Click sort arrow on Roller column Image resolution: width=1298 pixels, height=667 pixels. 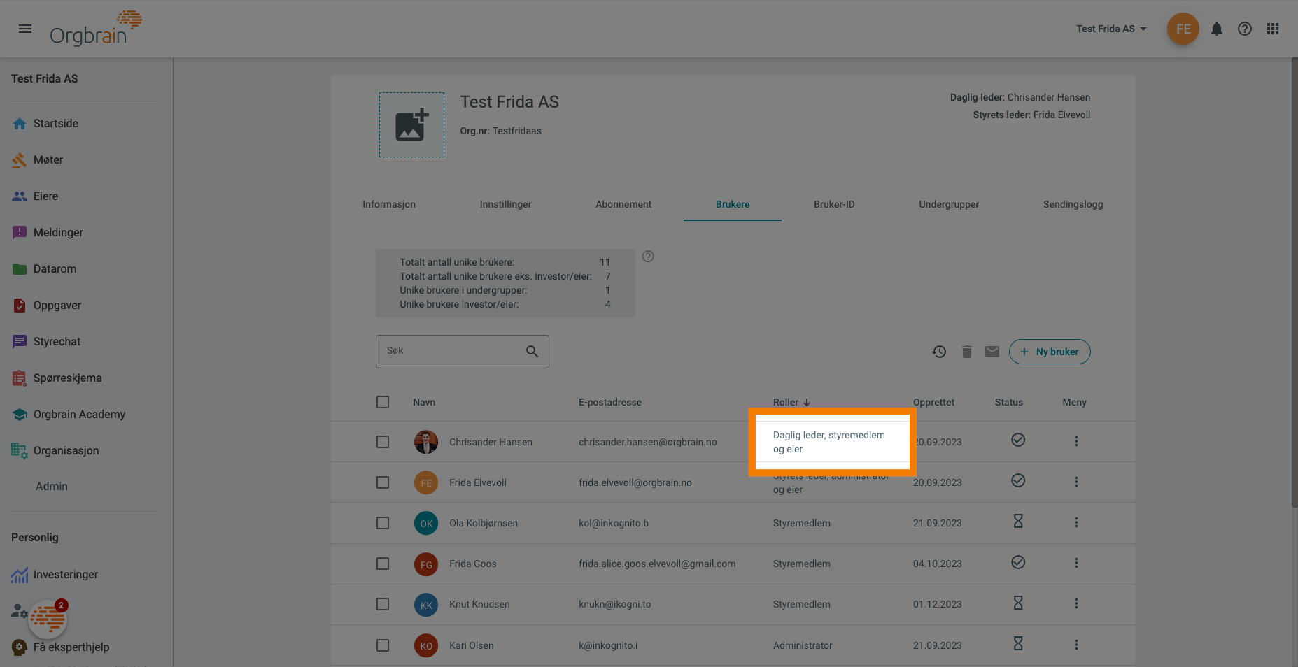click(807, 403)
